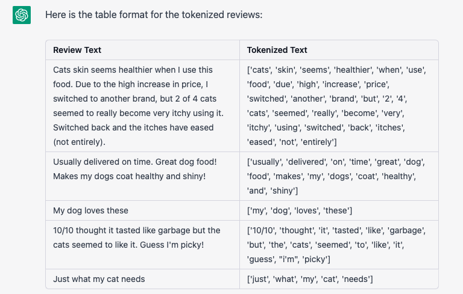
Task: Click the 'Great dog food!' sentence
Action: coord(186,162)
